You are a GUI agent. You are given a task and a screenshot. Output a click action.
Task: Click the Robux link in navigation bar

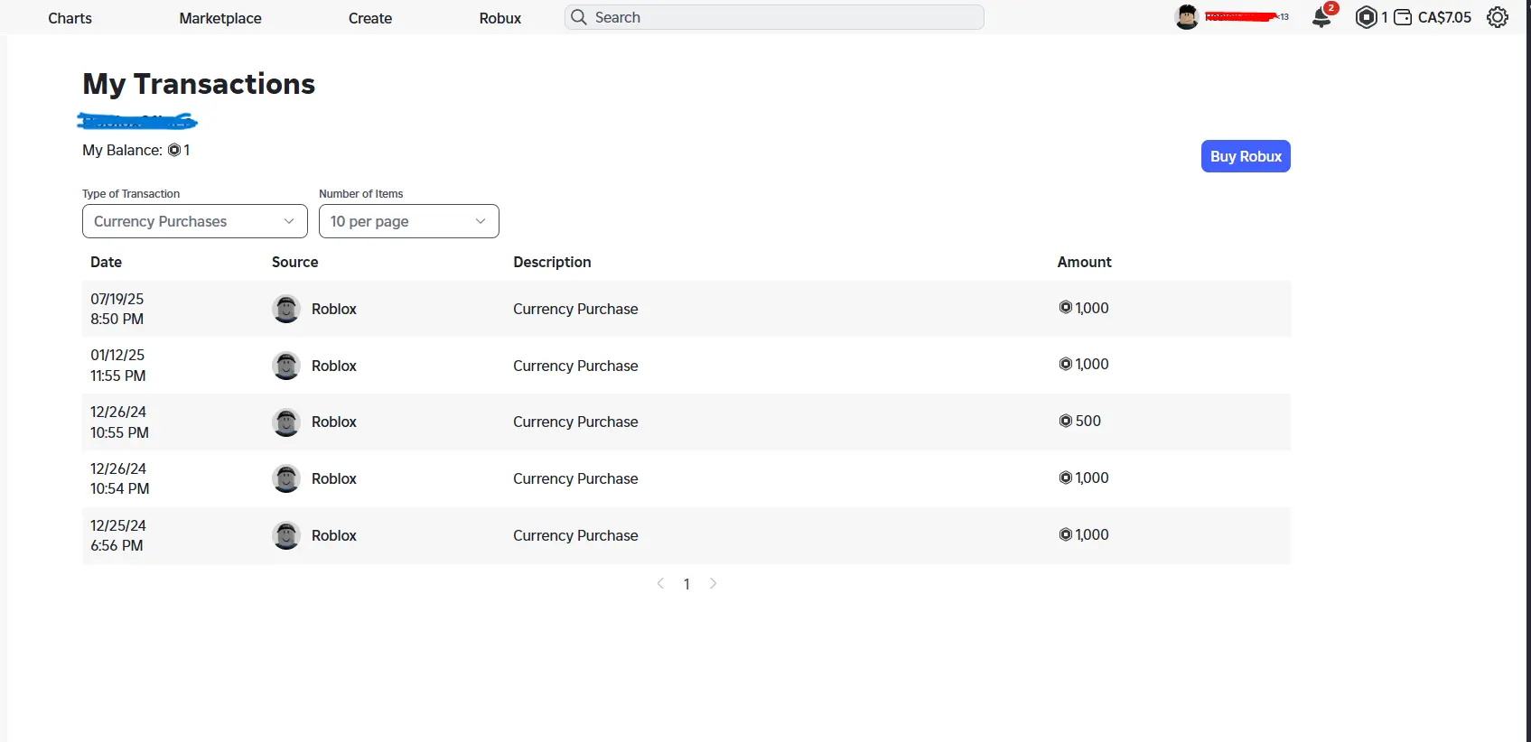(500, 18)
